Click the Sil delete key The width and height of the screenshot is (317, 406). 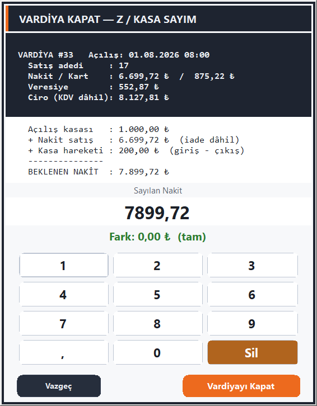pyautogui.click(x=253, y=352)
